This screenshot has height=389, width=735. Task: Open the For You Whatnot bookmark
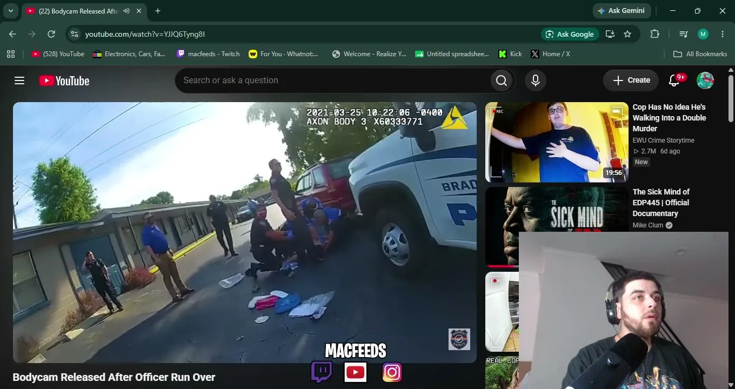(284, 54)
